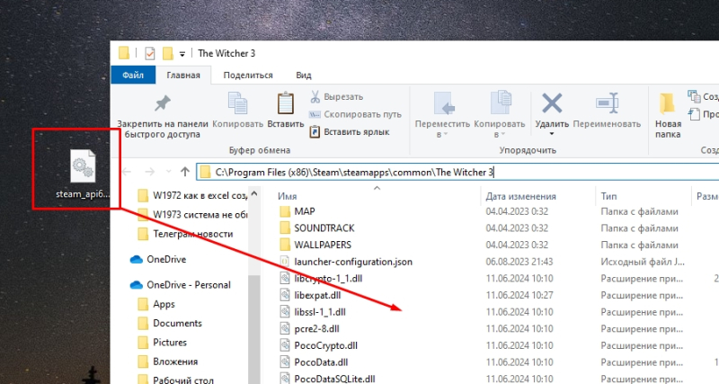Create a Новая папка (New folder)
Image resolution: width=719 pixels, height=384 pixels.
coord(668,115)
